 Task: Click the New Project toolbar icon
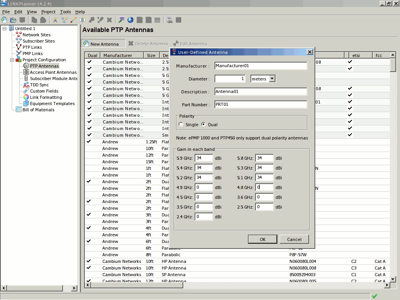(4, 20)
